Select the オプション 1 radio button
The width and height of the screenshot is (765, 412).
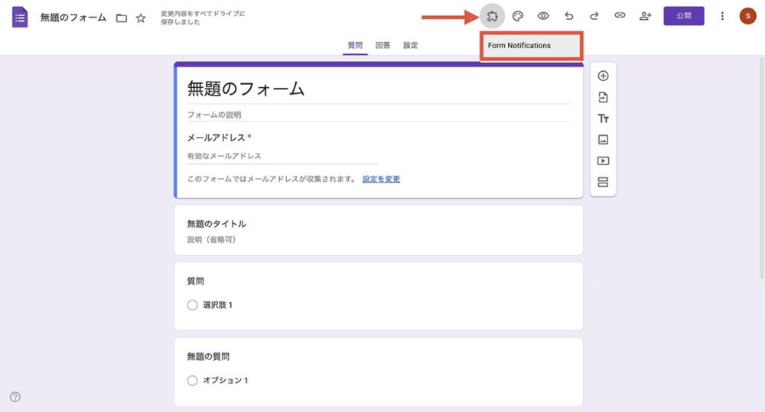click(x=192, y=380)
